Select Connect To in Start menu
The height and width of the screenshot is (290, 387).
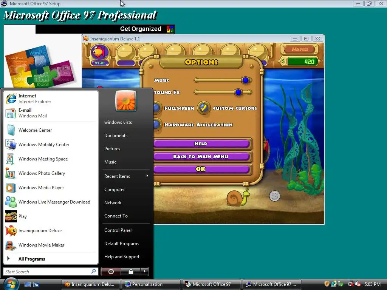[116, 216]
